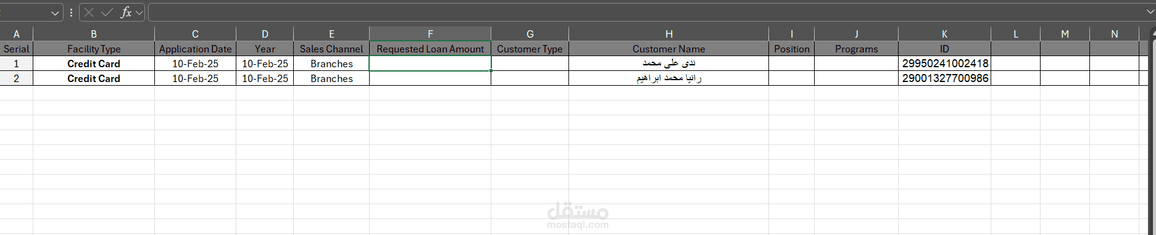This screenshot has height=235, width=1156.
Task: Click the Cancel (X) formula button
Action: 89,12
